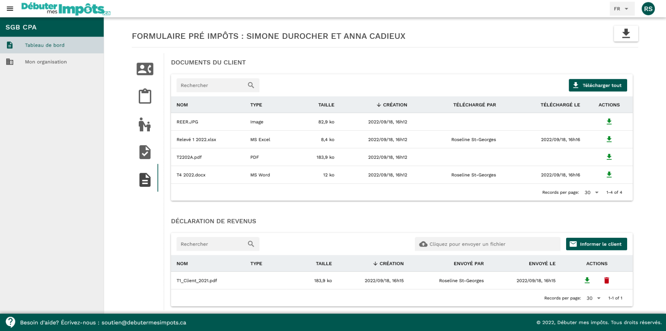Open the client contact info section icon

tap(145, 69)
